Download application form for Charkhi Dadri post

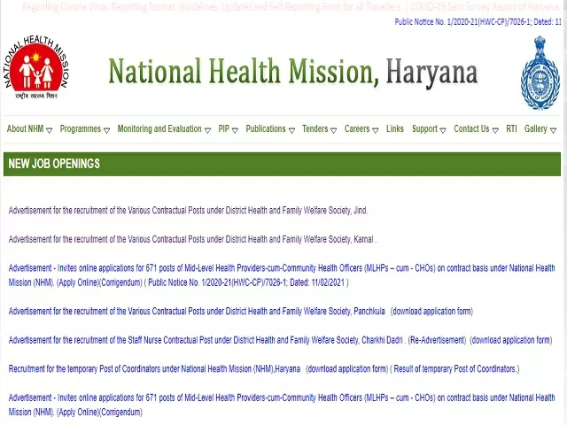tap(511, 340)
